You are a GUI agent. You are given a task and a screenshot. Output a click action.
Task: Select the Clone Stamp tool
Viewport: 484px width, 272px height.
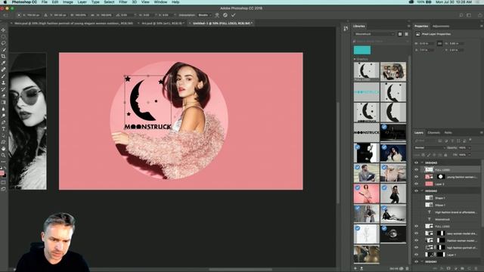[3, 82]
